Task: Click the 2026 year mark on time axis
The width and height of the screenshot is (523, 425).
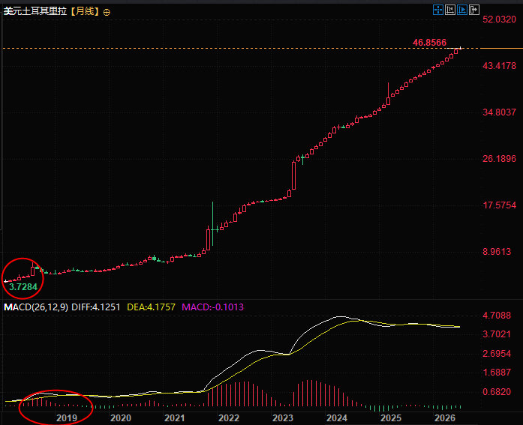Action: coord(445,418)
